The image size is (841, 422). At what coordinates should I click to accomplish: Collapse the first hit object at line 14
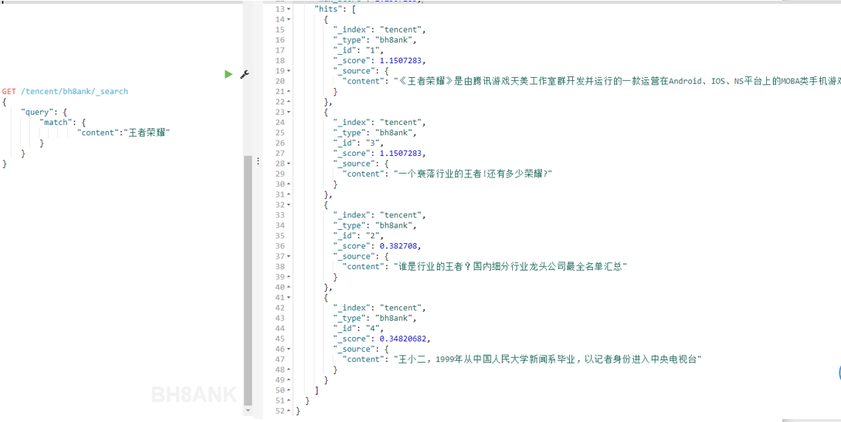click(x=290, y=19)
